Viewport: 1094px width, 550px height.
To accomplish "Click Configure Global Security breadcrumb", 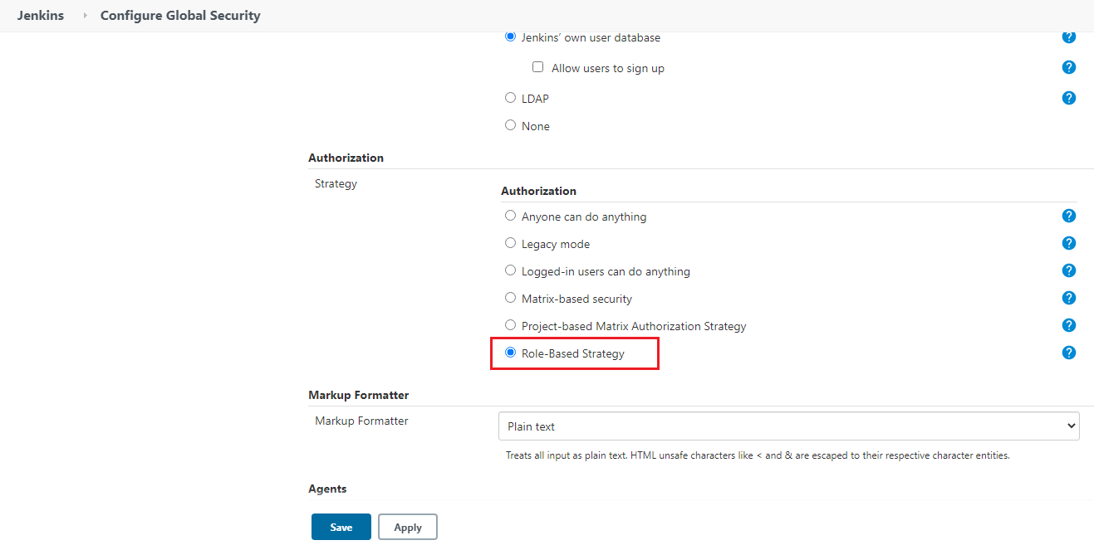I will click(180, 16).
